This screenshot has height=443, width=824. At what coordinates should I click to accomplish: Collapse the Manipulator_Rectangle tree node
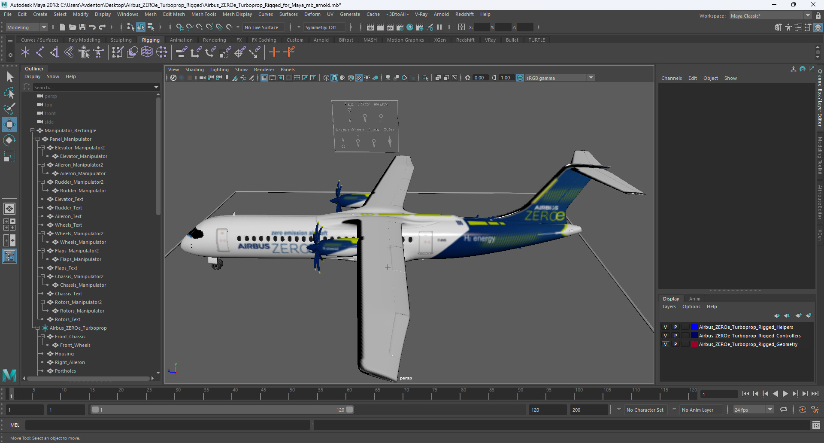pos(32,130)
